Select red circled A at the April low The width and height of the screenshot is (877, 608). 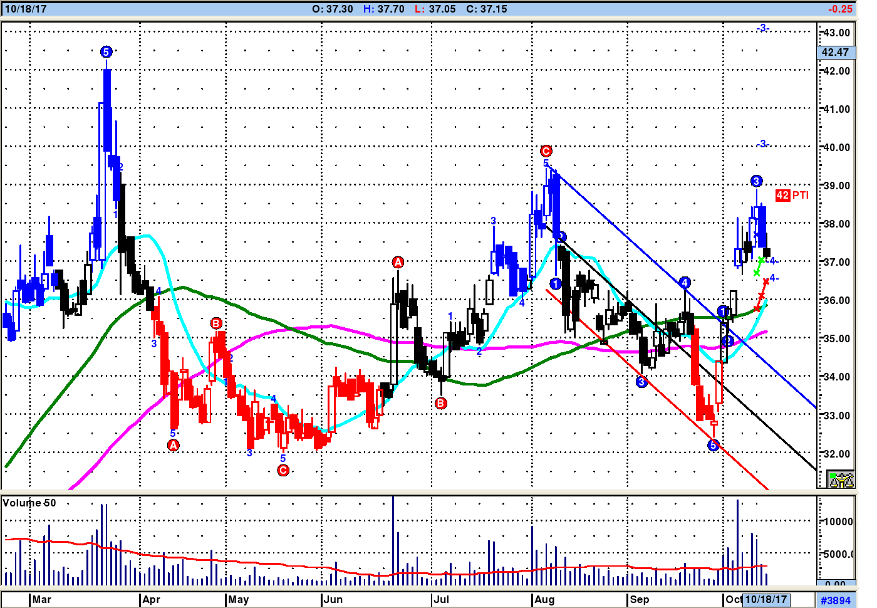coord(174,445)
